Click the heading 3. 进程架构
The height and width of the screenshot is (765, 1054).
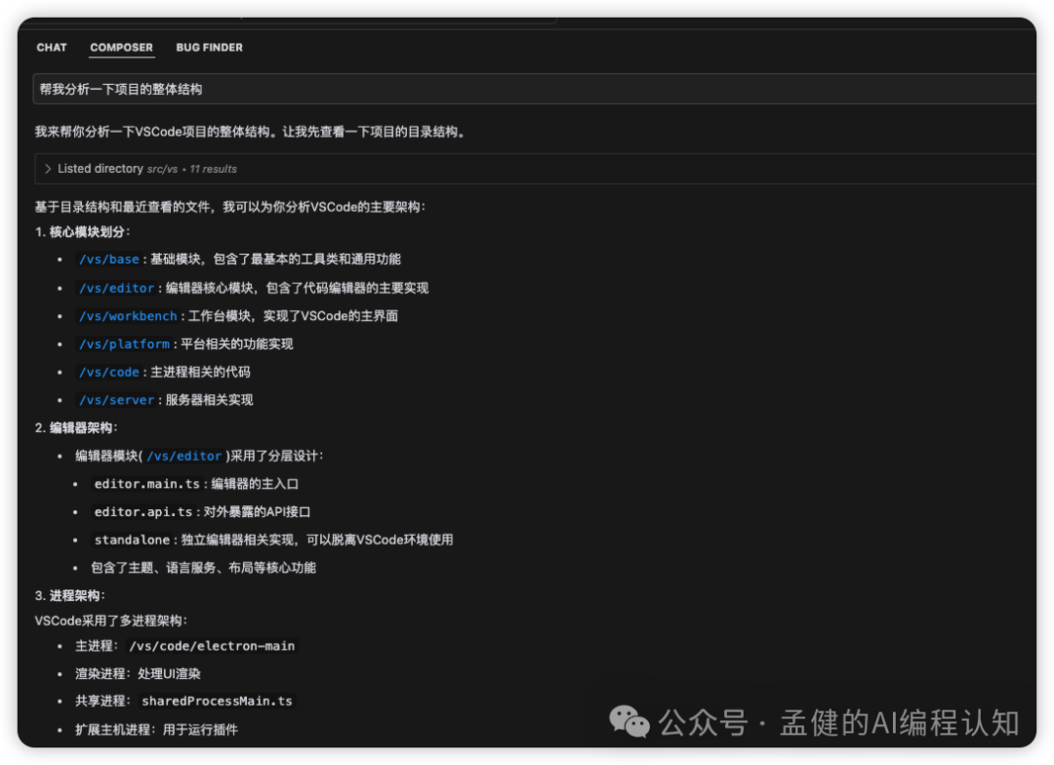[x=70, y=595]
